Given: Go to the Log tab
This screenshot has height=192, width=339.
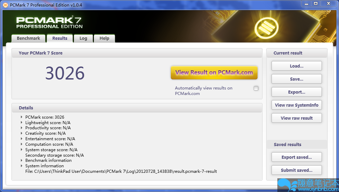Looking at the screenshot, I should tap(83, 38).
